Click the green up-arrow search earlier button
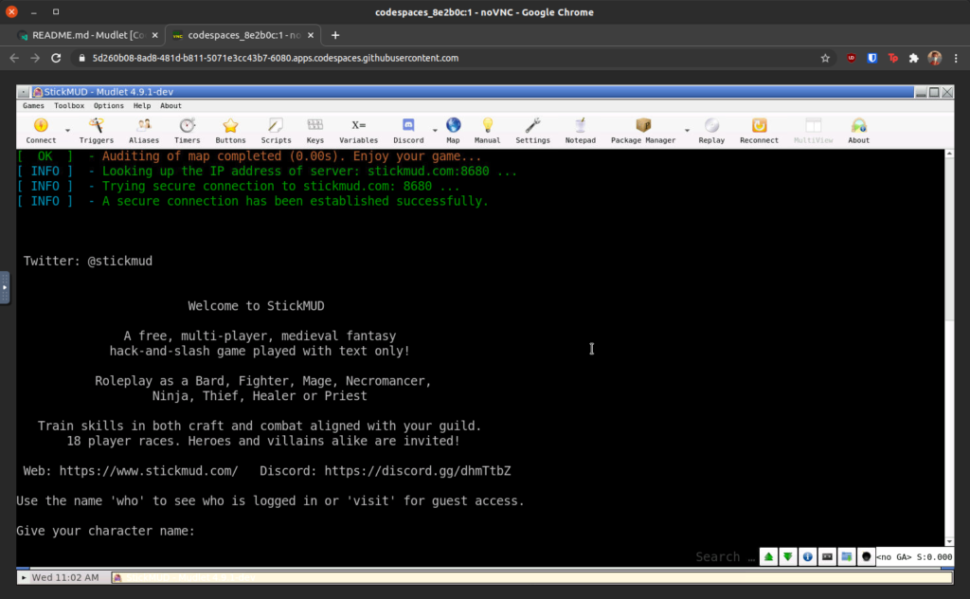Viewport: 970px width, 599px height. (x=768, y=557)
